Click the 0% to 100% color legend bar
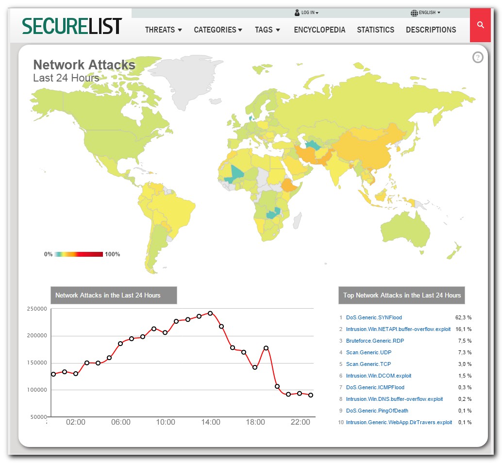502x463 pixels. tap(79, 254)
